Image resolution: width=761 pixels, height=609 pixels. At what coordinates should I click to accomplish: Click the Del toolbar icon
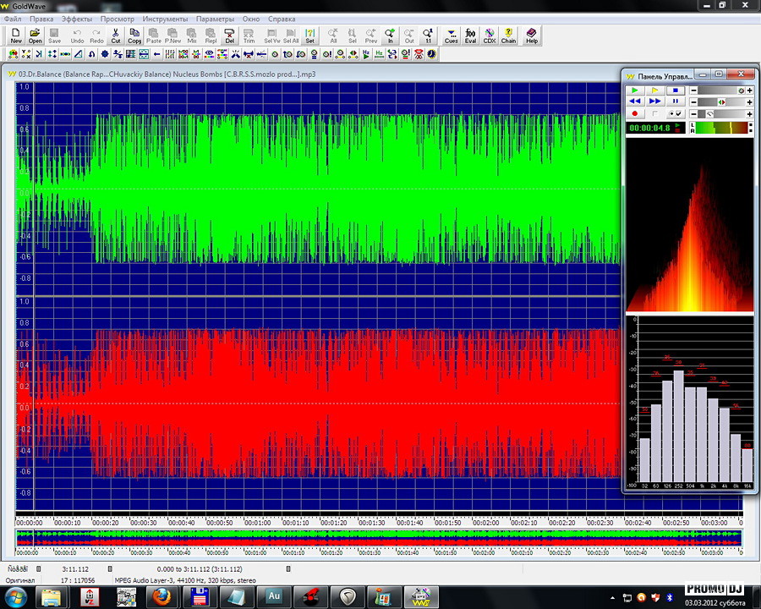pos(230,36)
